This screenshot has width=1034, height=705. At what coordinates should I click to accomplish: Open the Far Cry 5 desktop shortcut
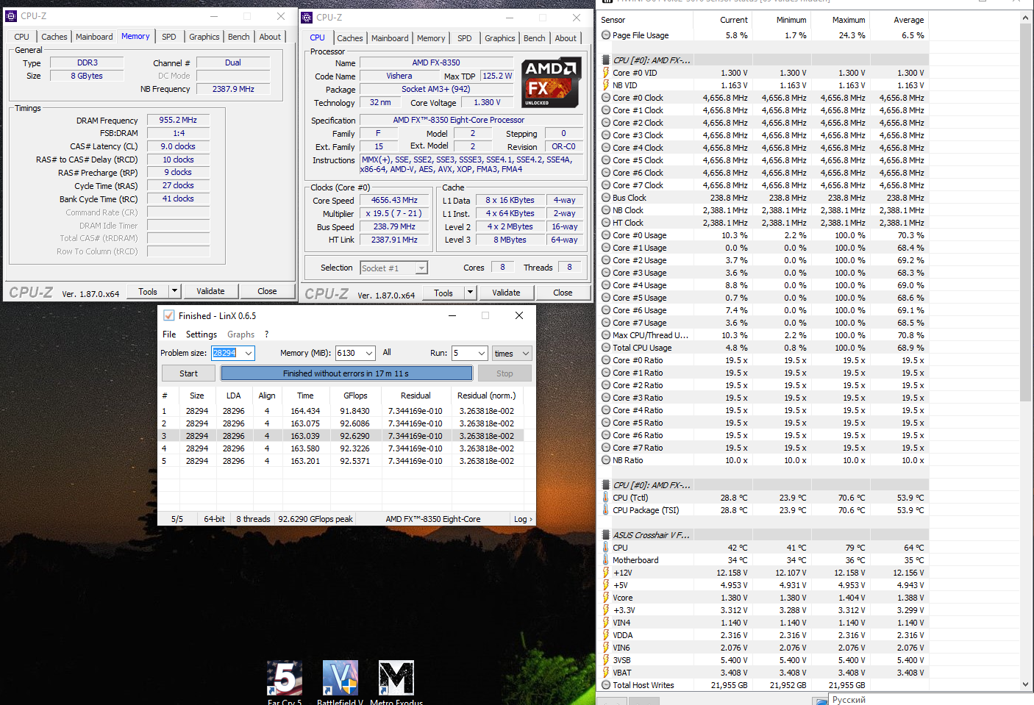pyautogui.click(x=285, y=678)
